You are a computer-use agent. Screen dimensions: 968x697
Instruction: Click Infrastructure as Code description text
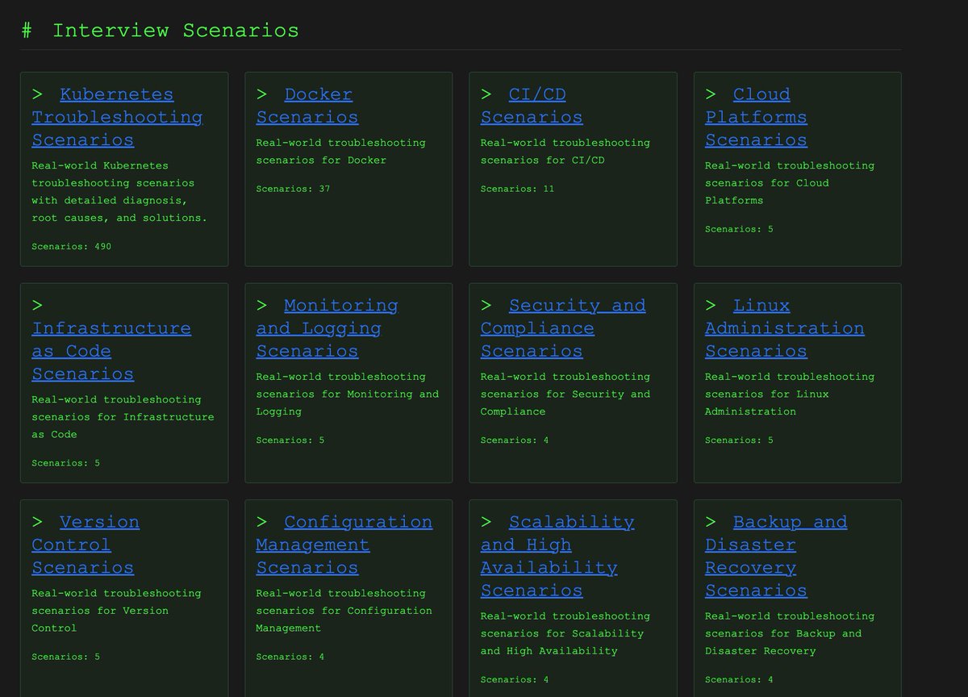coord(123,417)
